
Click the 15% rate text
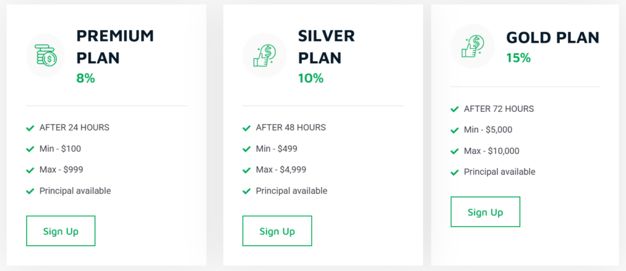click(518, 59)
